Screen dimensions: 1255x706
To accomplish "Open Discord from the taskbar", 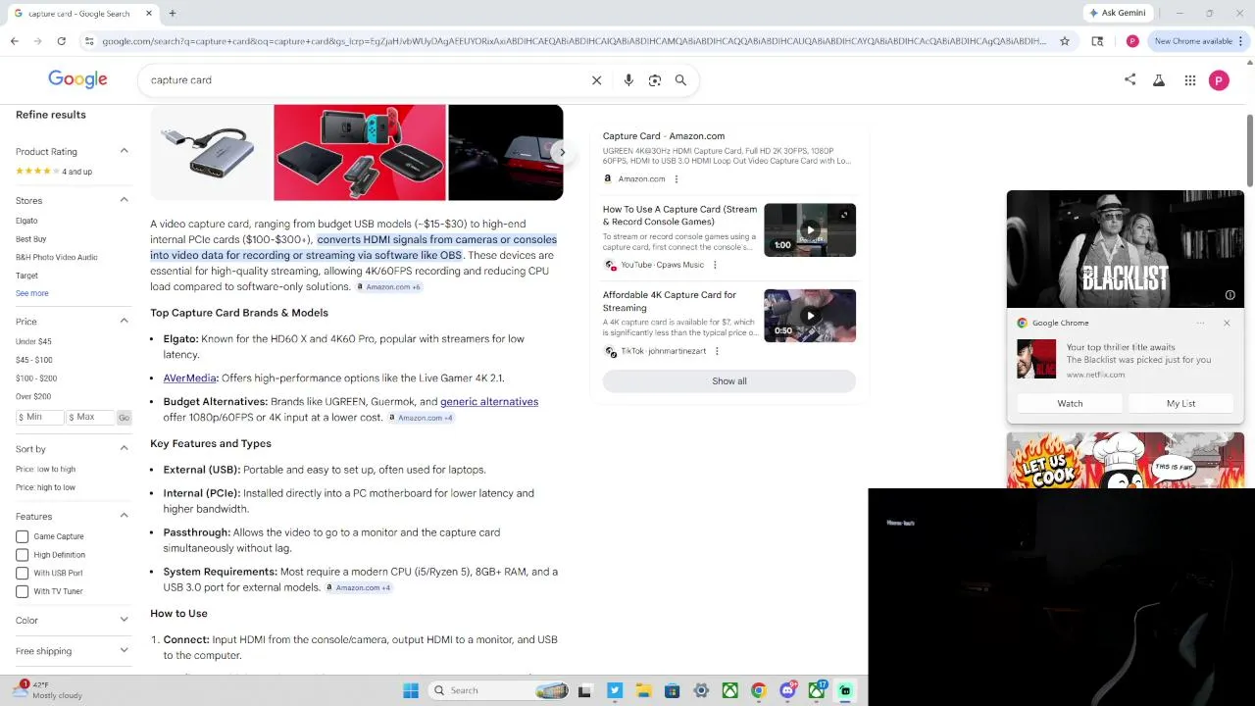I will pyautogui.click(x=787, y=690).
